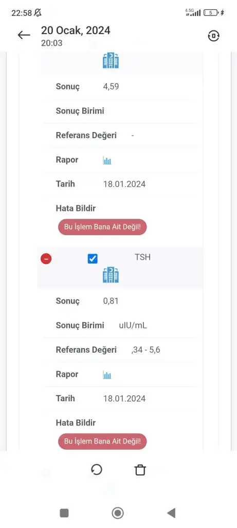Tap Android back triangle button

click(171, 513)
